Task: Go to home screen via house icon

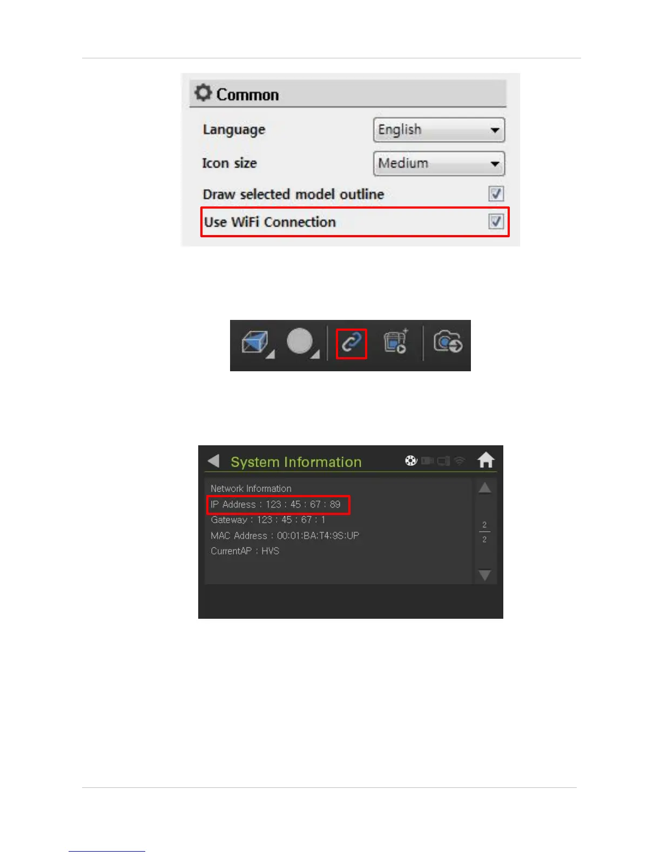Action: pos(485,460)
